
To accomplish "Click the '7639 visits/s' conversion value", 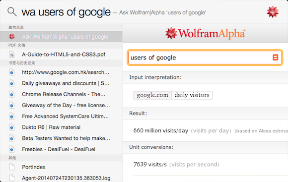I will (150, 164).
